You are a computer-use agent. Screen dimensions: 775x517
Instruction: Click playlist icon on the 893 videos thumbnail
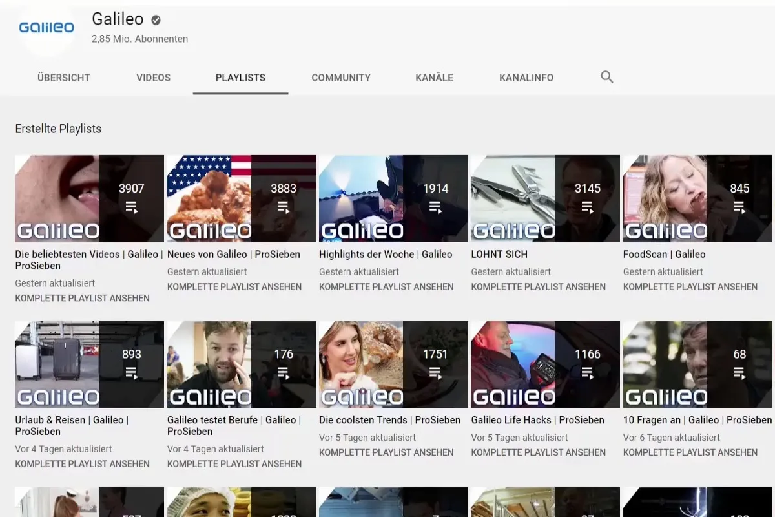[x=132, y=373]
